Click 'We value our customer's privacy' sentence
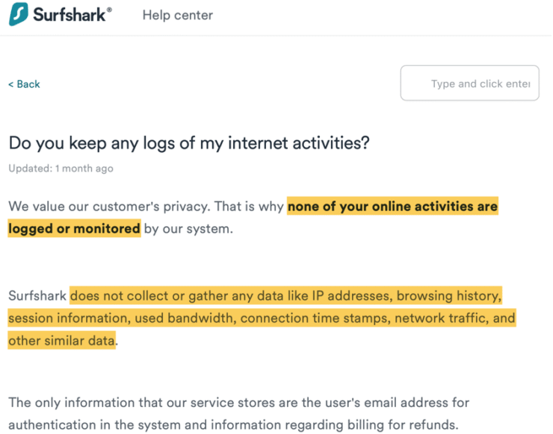Image resolution: width=553 pixels, height=434 pixels. tap(109, 207)
